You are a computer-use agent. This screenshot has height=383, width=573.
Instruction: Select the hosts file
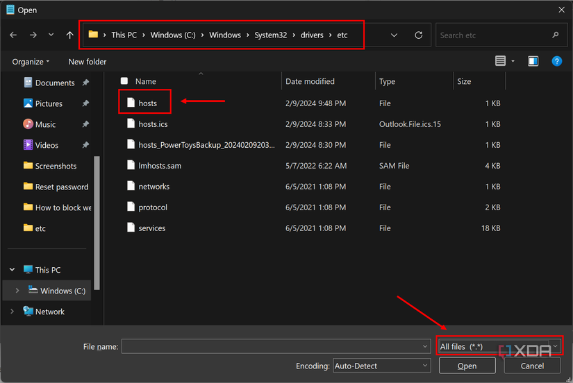pyautogui.click(x=147, y=103)
